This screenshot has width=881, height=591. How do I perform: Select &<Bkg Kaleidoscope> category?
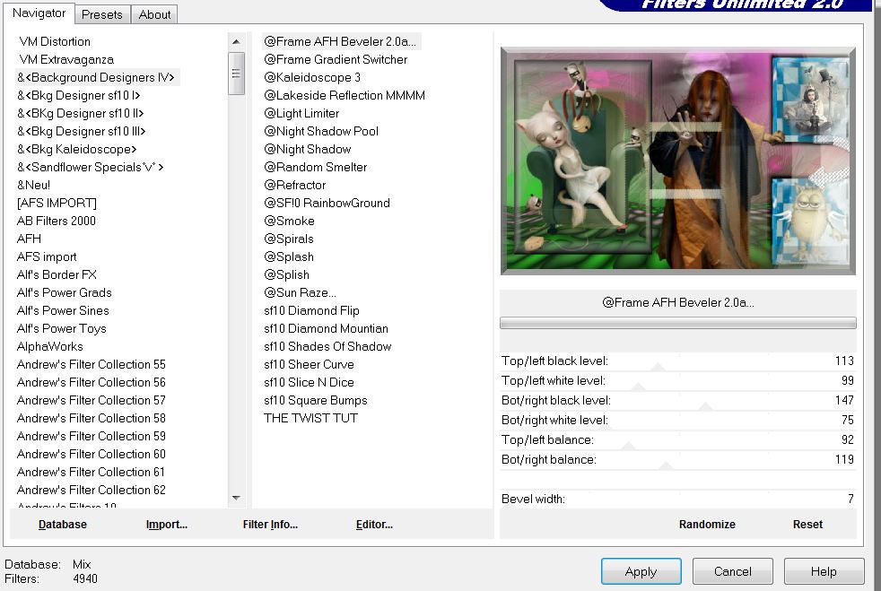tap(77, 150)
